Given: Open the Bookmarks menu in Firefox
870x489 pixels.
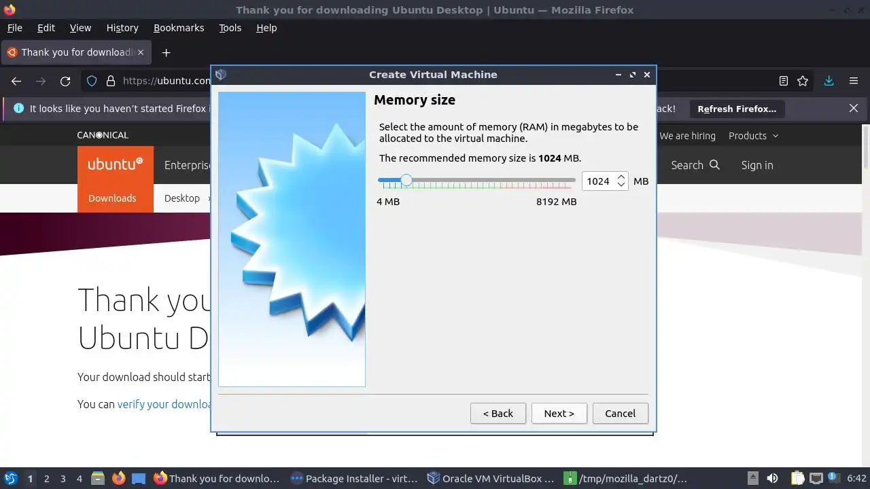Looking at the screenshot, I should [179, 28].
